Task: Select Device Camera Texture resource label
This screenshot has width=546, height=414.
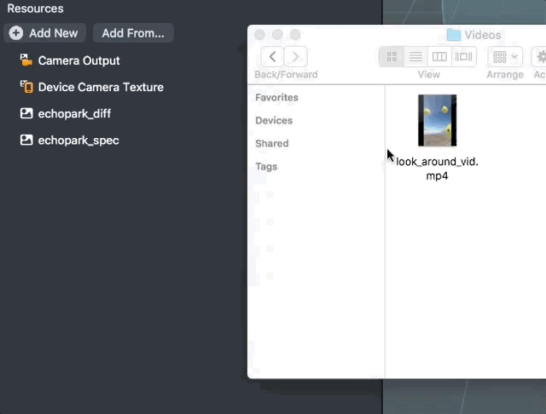Action: pyautogui.click(x=101, y=87)
